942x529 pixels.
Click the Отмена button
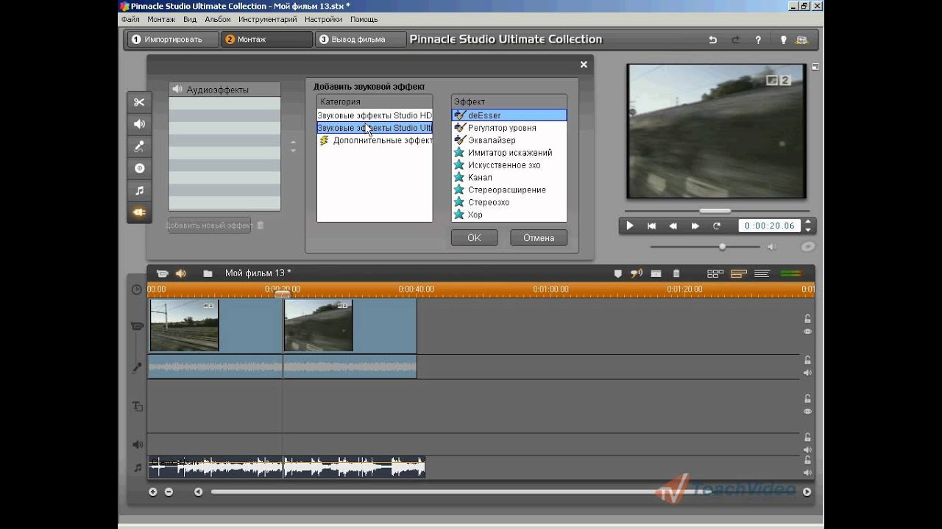click(x=538, y=238)
